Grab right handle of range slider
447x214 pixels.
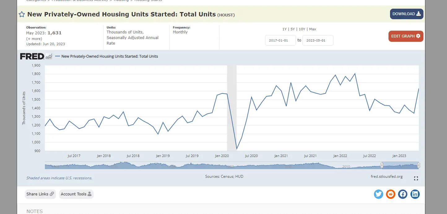419,165
